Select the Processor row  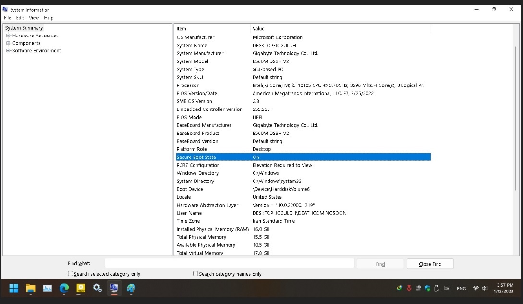click(x=303, y=85)
